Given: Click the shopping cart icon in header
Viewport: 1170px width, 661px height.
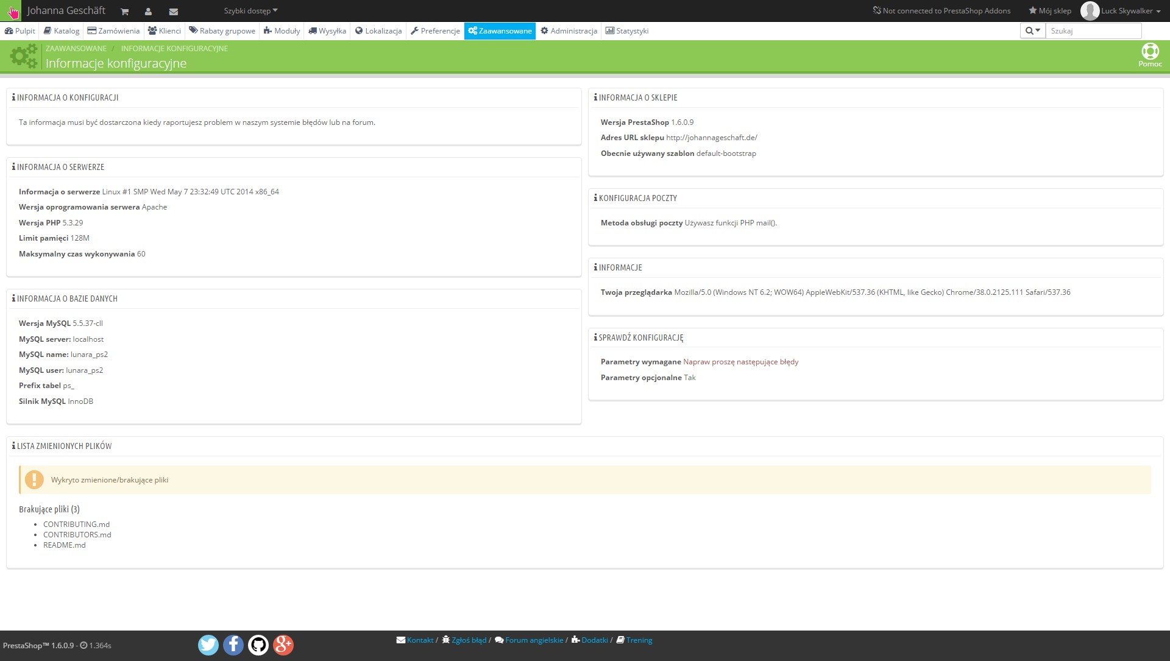Looking at the screenshot, I should point(124,12).
